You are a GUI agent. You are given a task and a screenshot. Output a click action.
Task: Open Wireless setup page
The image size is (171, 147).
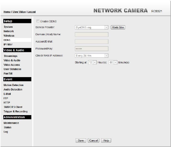(9, 36)
